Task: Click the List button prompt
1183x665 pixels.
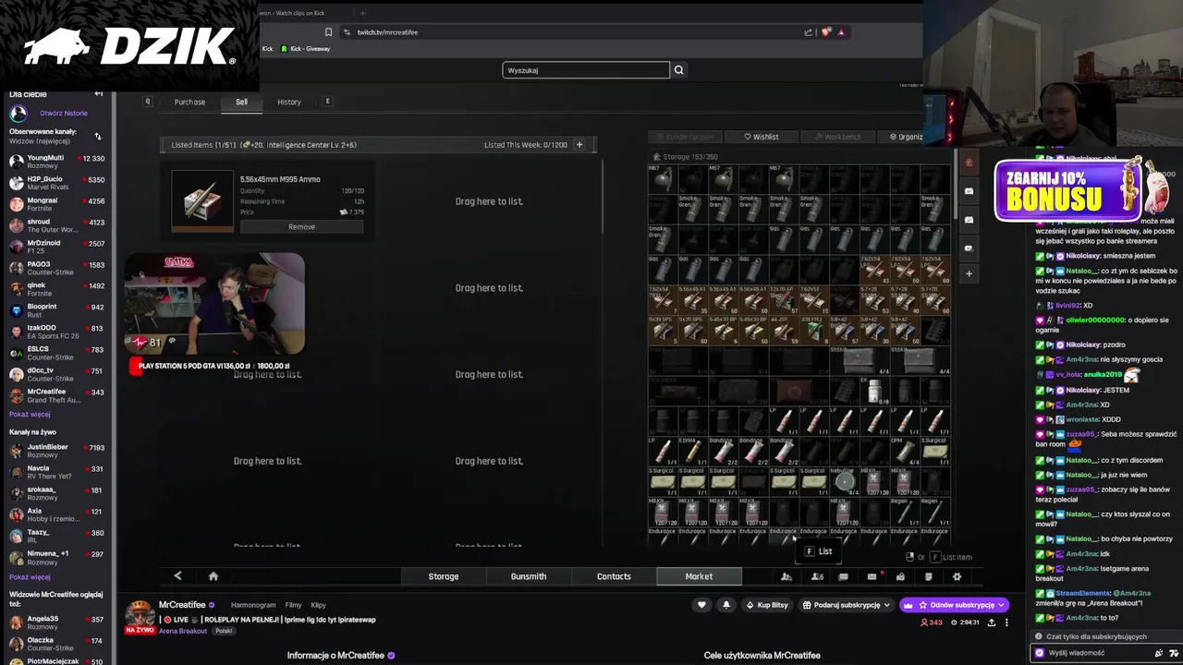Action: 818,551
